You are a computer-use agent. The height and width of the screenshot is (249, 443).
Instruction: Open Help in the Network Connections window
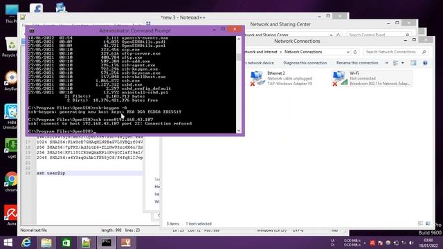pyautogui.click(x=425, y=63)
